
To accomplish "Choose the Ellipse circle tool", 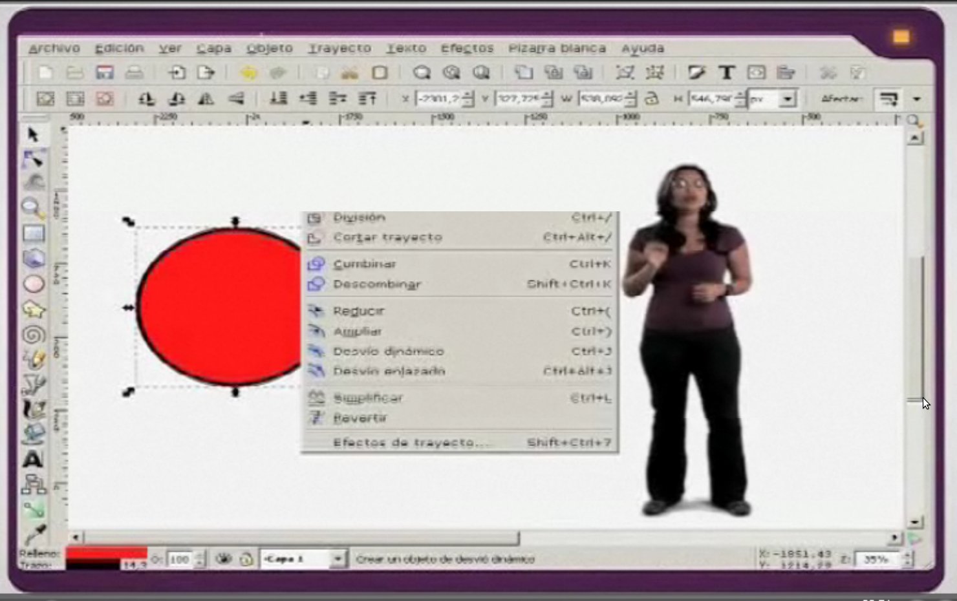I will (x=34, y=284).
